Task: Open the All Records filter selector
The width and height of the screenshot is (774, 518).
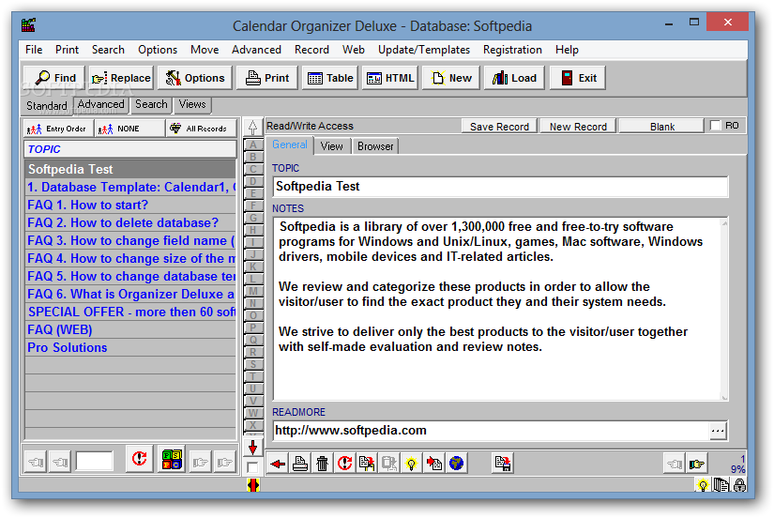Action: tap(202, 129)
